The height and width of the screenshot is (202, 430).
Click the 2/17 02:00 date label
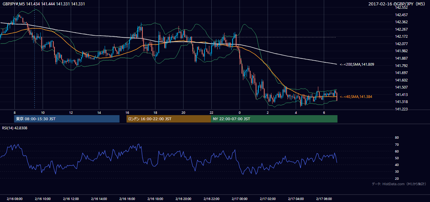[267, 199]
